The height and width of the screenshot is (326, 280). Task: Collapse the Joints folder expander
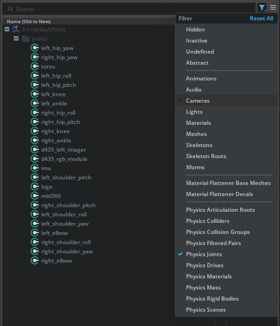coord(16,39)
